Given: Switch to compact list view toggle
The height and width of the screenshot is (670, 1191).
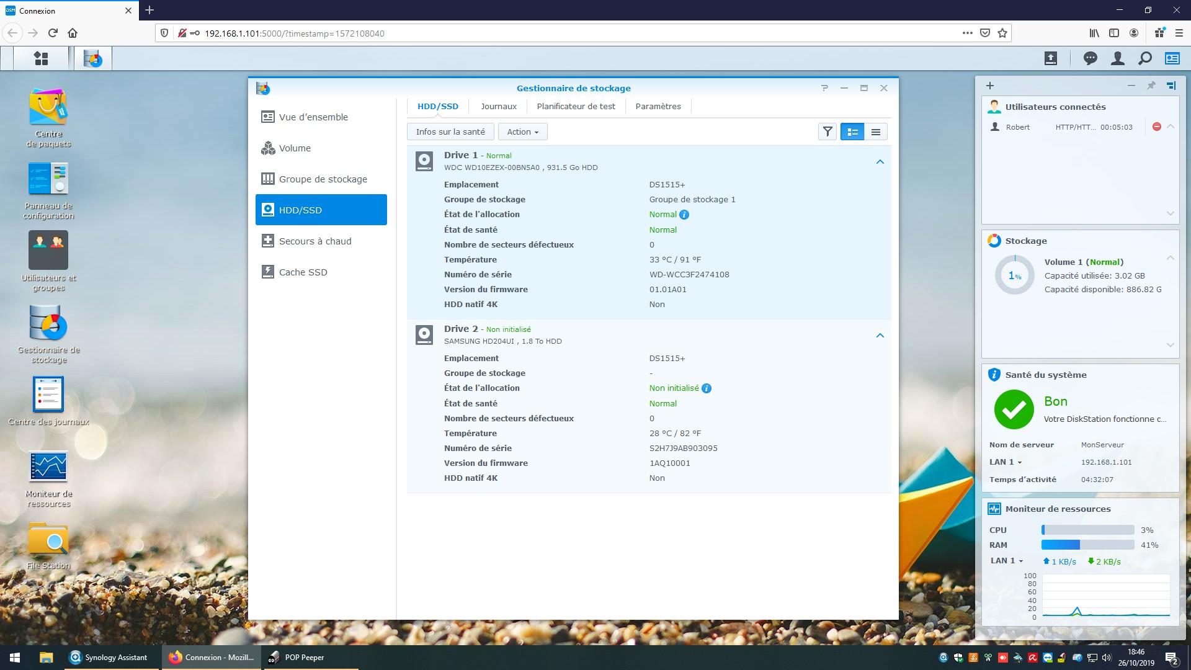Looking at the screenshot, I should pos(875,132).
